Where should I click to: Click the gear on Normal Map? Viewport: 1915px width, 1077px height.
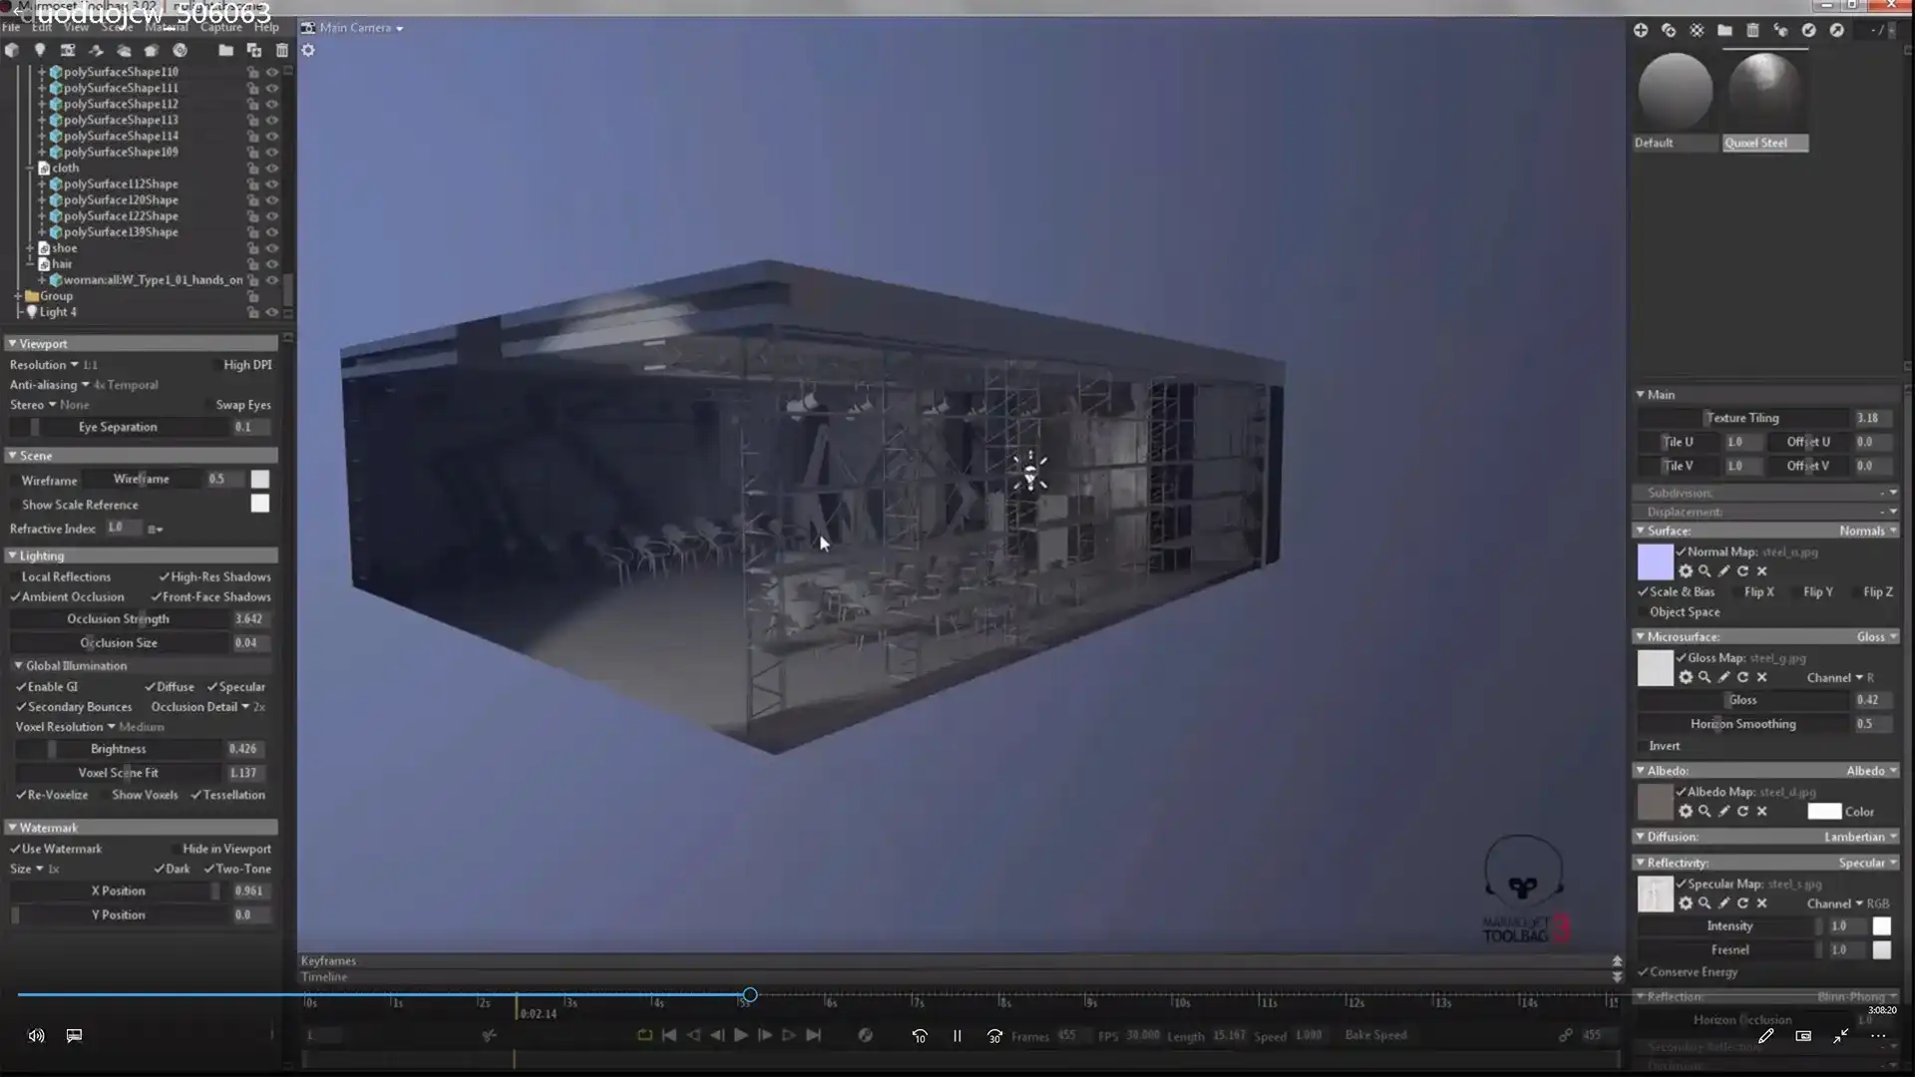point(1686,571)
